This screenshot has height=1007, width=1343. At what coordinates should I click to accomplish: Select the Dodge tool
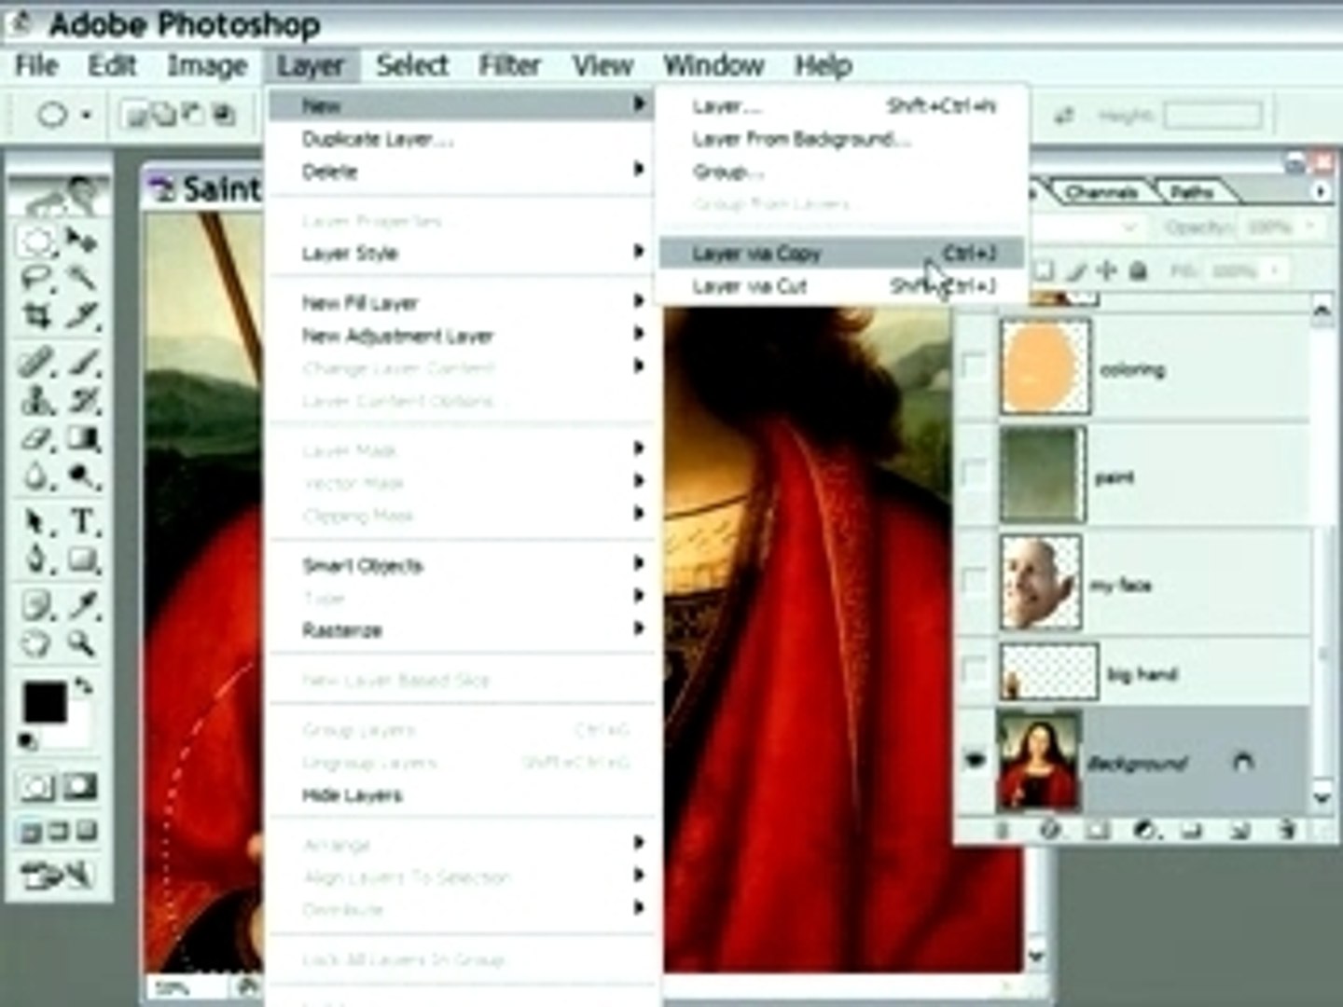(82, 477)
